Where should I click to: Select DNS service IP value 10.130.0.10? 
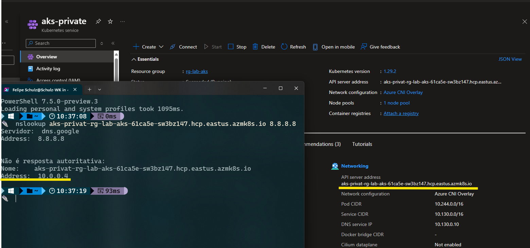point(447,224)
